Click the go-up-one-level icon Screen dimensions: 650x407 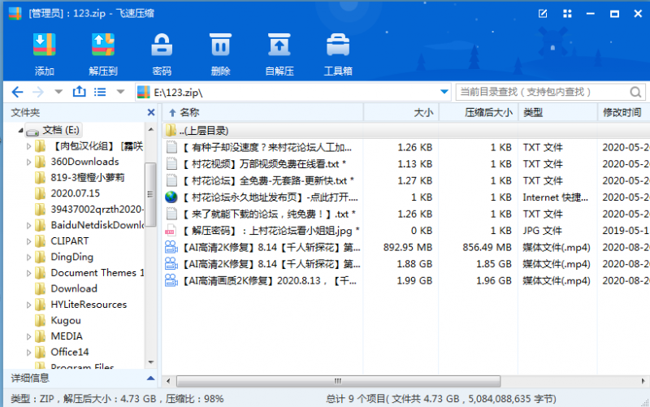[x=79, y=92]
